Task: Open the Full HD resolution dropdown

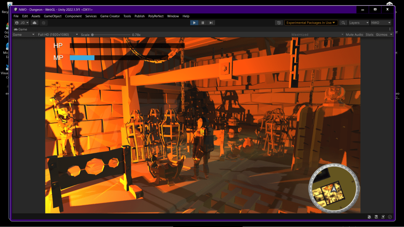Action: 58,35
